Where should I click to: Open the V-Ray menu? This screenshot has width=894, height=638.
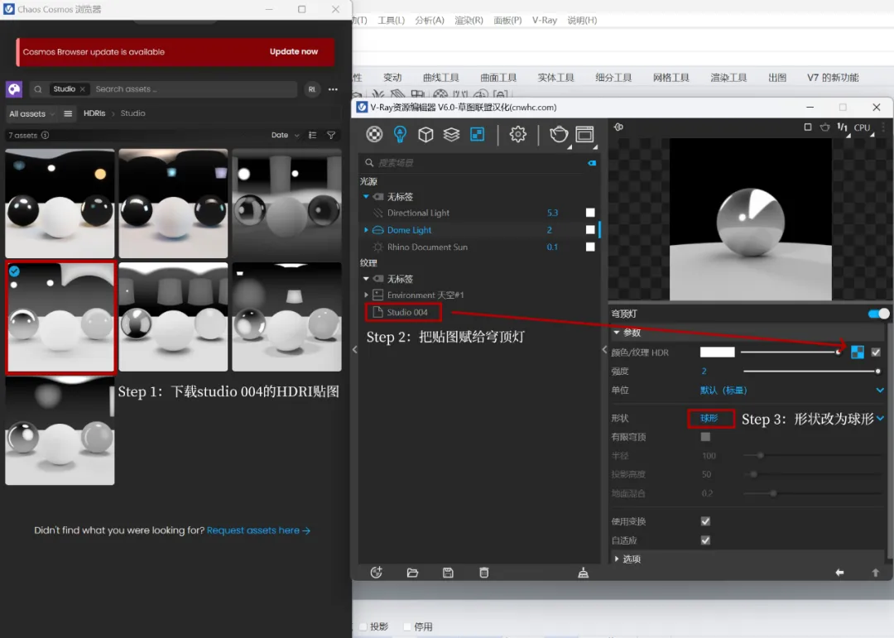tap(545, 20)
